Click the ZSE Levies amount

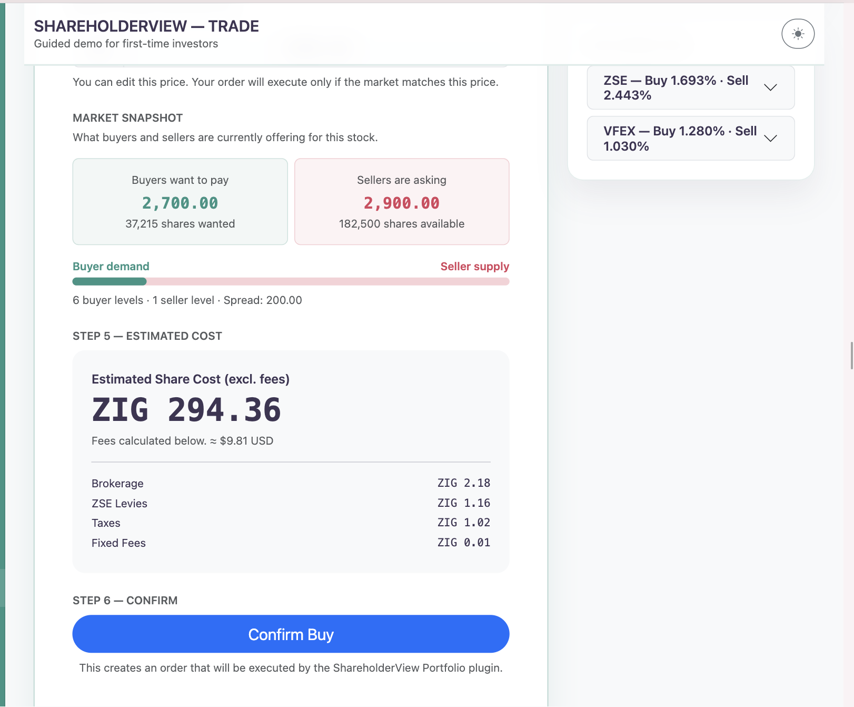pyautogui.click(x=463, y=503)
